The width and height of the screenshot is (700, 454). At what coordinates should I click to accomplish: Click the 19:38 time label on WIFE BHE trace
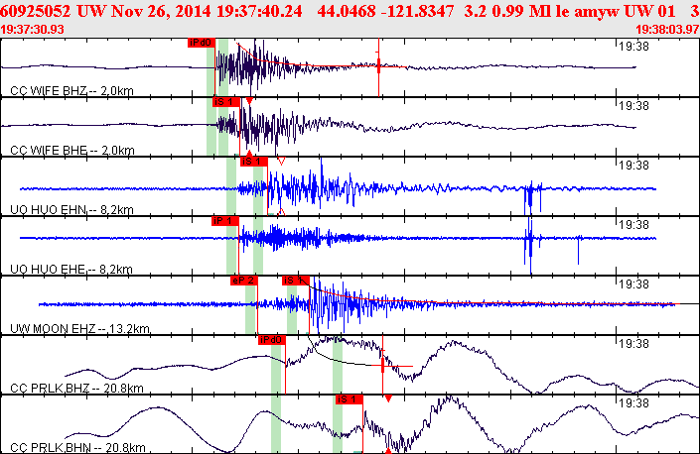coord(633,106)
